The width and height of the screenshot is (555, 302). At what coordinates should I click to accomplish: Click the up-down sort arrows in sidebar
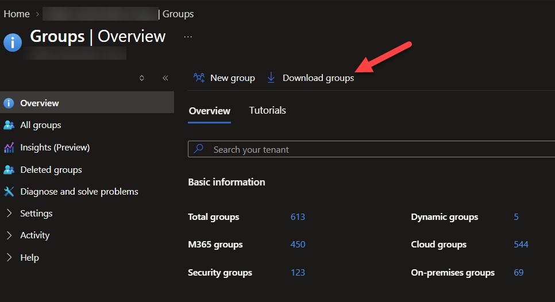(141, 78)
